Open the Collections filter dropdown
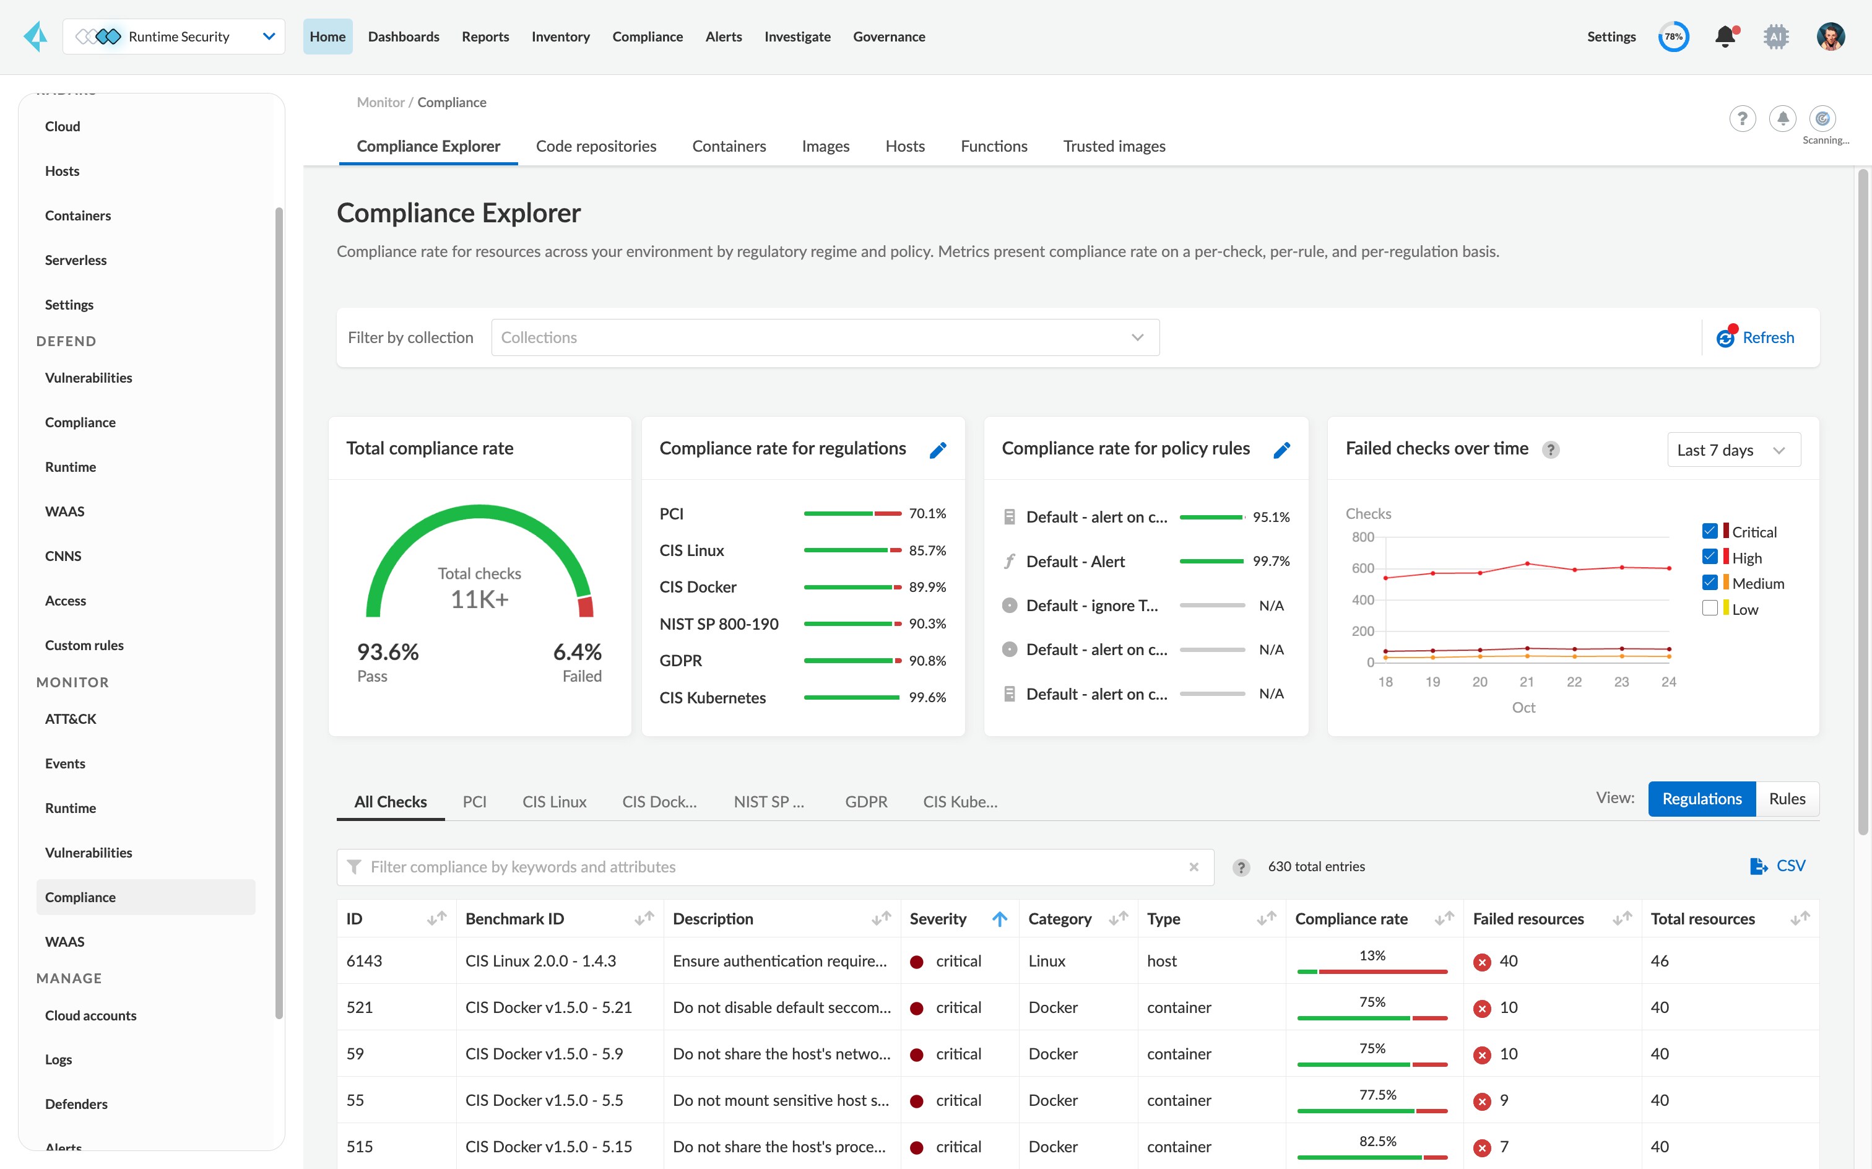 825,338
